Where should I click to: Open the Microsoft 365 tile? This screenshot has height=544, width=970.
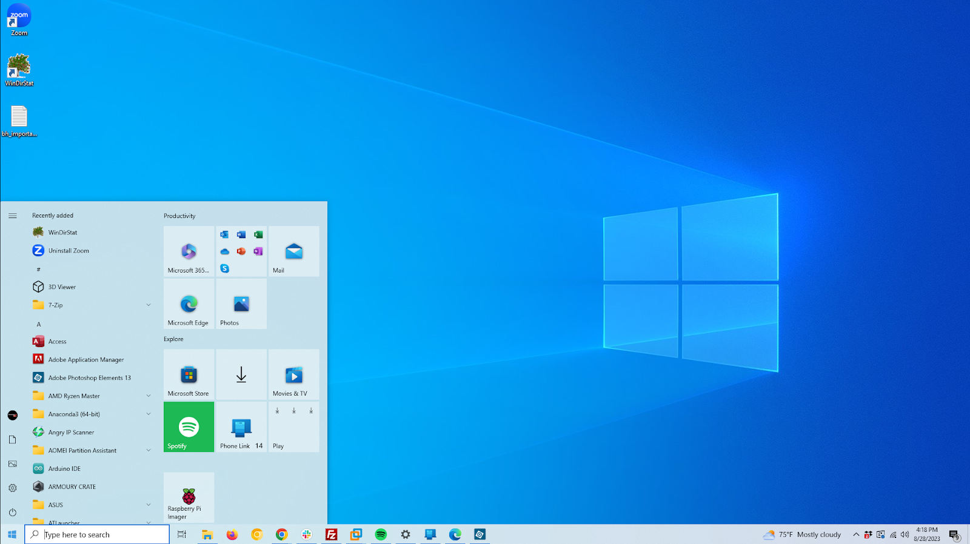[189, 251]
